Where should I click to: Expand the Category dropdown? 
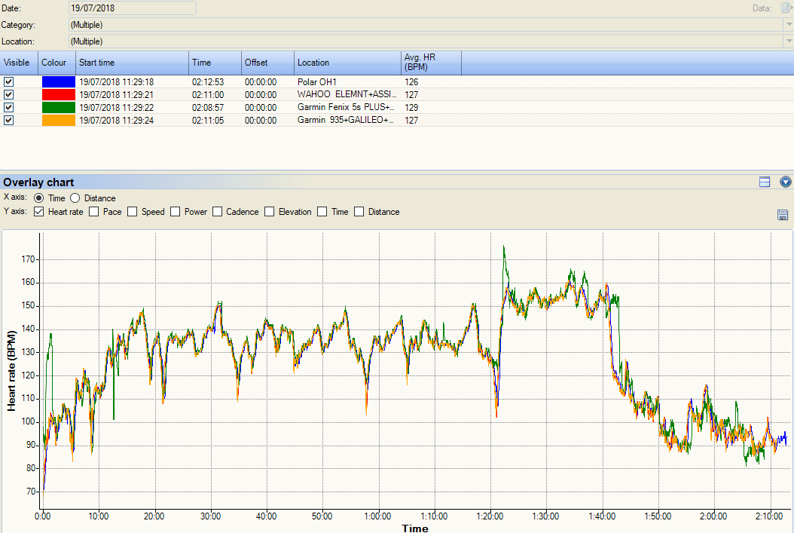coord(788,25)
